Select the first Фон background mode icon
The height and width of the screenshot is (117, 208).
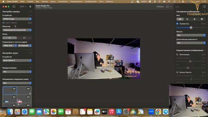click(180, 19)
